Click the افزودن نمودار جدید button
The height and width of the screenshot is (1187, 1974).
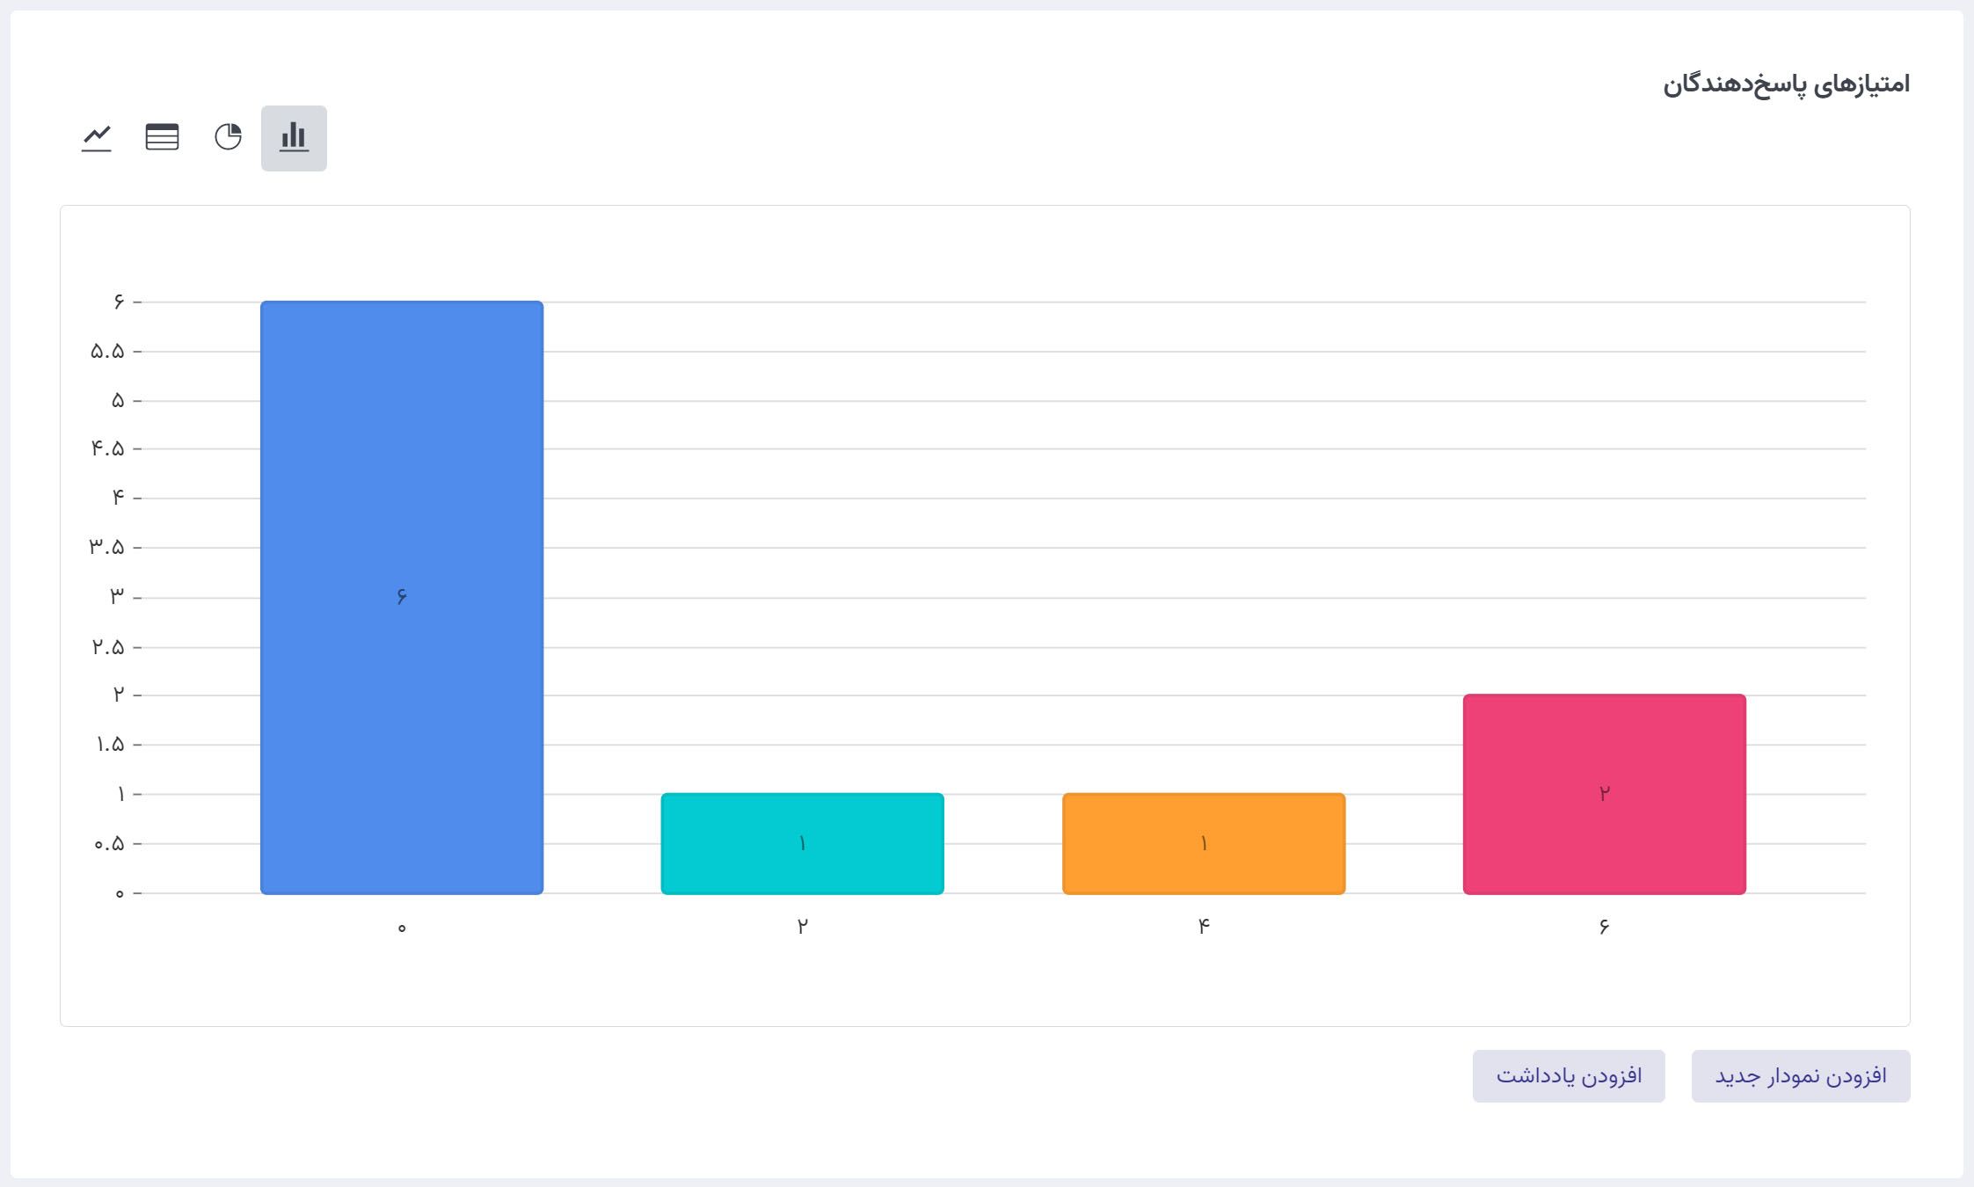tap(1800, 1075)
